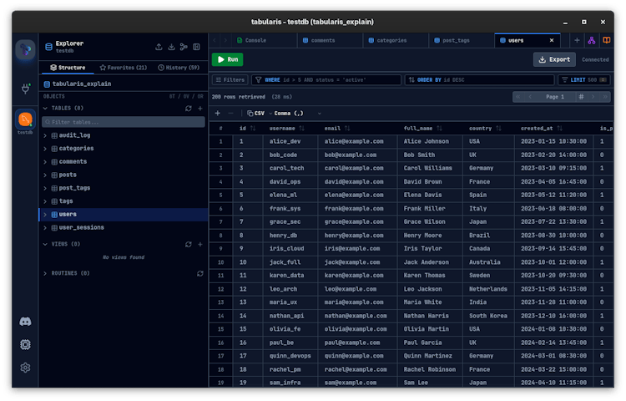Screen dimensions: 626x401
Task: Sort by the username column
Action: click(302, 129)
